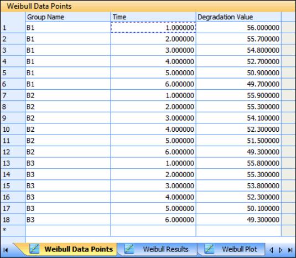Click Degradation Value 54.800000 cell

point(238,50)
